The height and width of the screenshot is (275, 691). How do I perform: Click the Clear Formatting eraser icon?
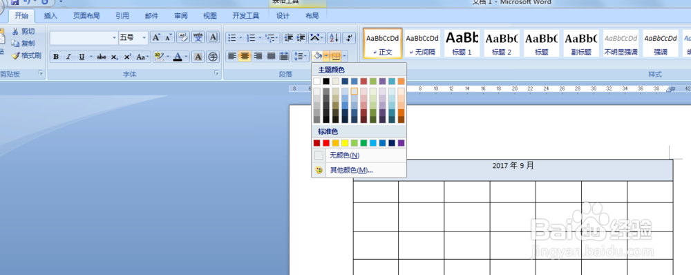(183, 37)
